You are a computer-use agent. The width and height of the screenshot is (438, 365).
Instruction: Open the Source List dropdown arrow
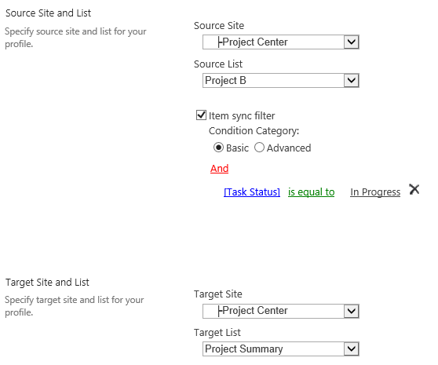point(351,81)
